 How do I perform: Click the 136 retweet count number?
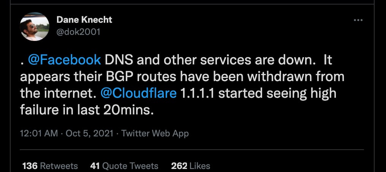coord(30,166)
